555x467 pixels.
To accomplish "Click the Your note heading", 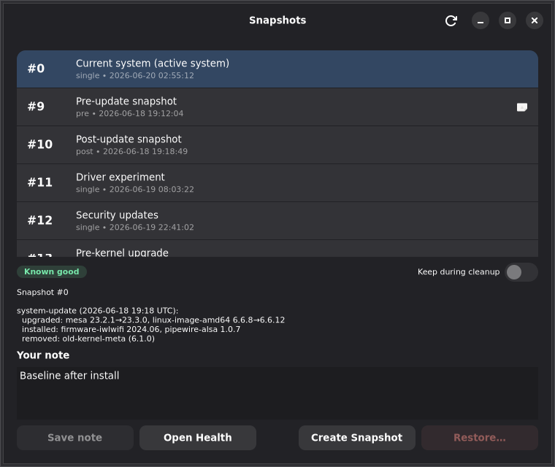I will click(43, 355).
